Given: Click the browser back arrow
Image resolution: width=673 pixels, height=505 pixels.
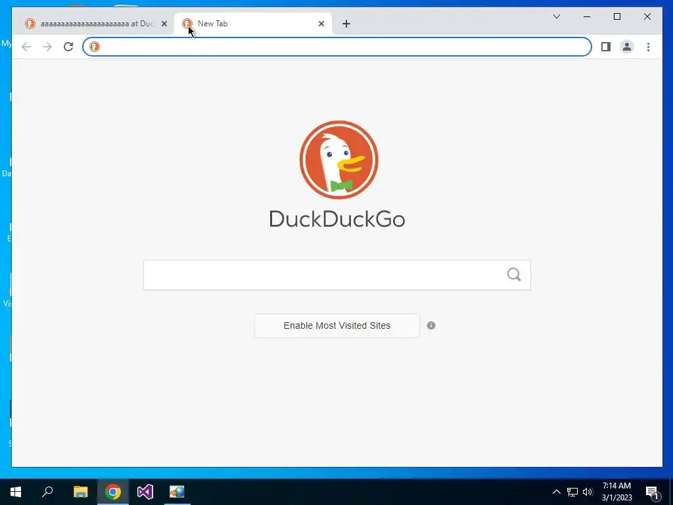Looking at the screenshot, I should tap(26, 47).
